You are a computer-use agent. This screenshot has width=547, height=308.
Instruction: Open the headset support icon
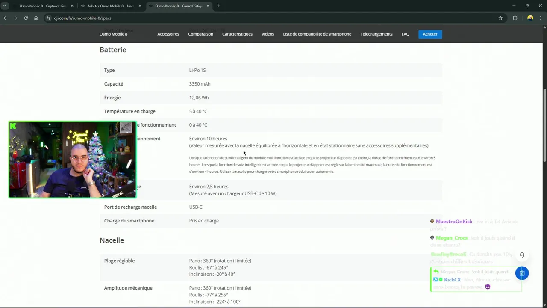[x=522, y=255]
